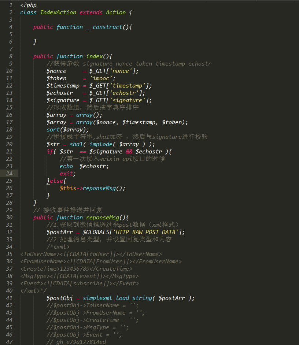
Task: Click line number 30 in the gutter
Action: tap(9, 218)
